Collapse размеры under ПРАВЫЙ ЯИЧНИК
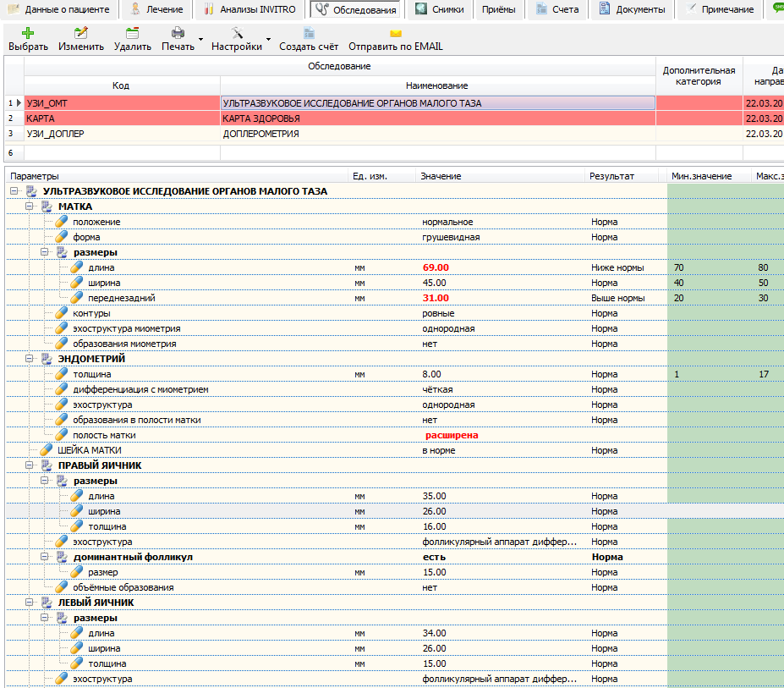 click(x=45, y=481)
